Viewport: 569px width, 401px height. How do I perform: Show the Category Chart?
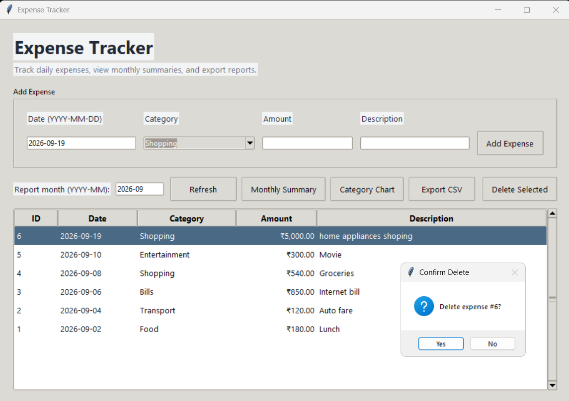point(367,189)
